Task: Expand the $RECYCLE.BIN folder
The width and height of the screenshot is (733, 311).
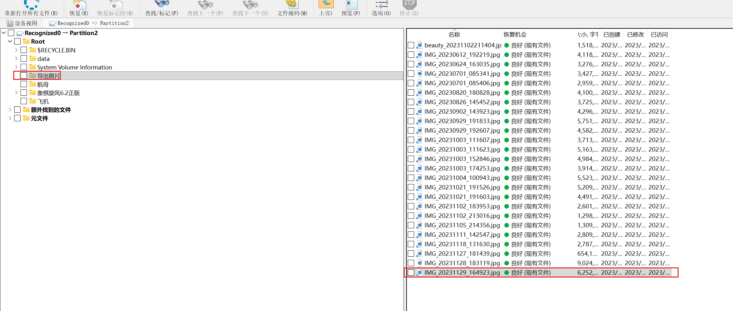Action: (x=16, y=50)
